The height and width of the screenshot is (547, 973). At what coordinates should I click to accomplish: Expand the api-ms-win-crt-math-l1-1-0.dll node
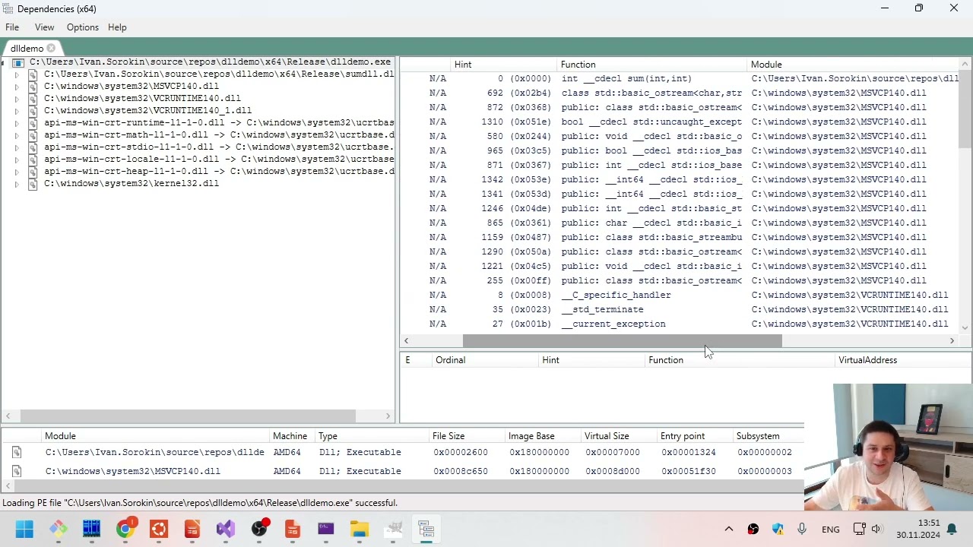click(17, 134)
